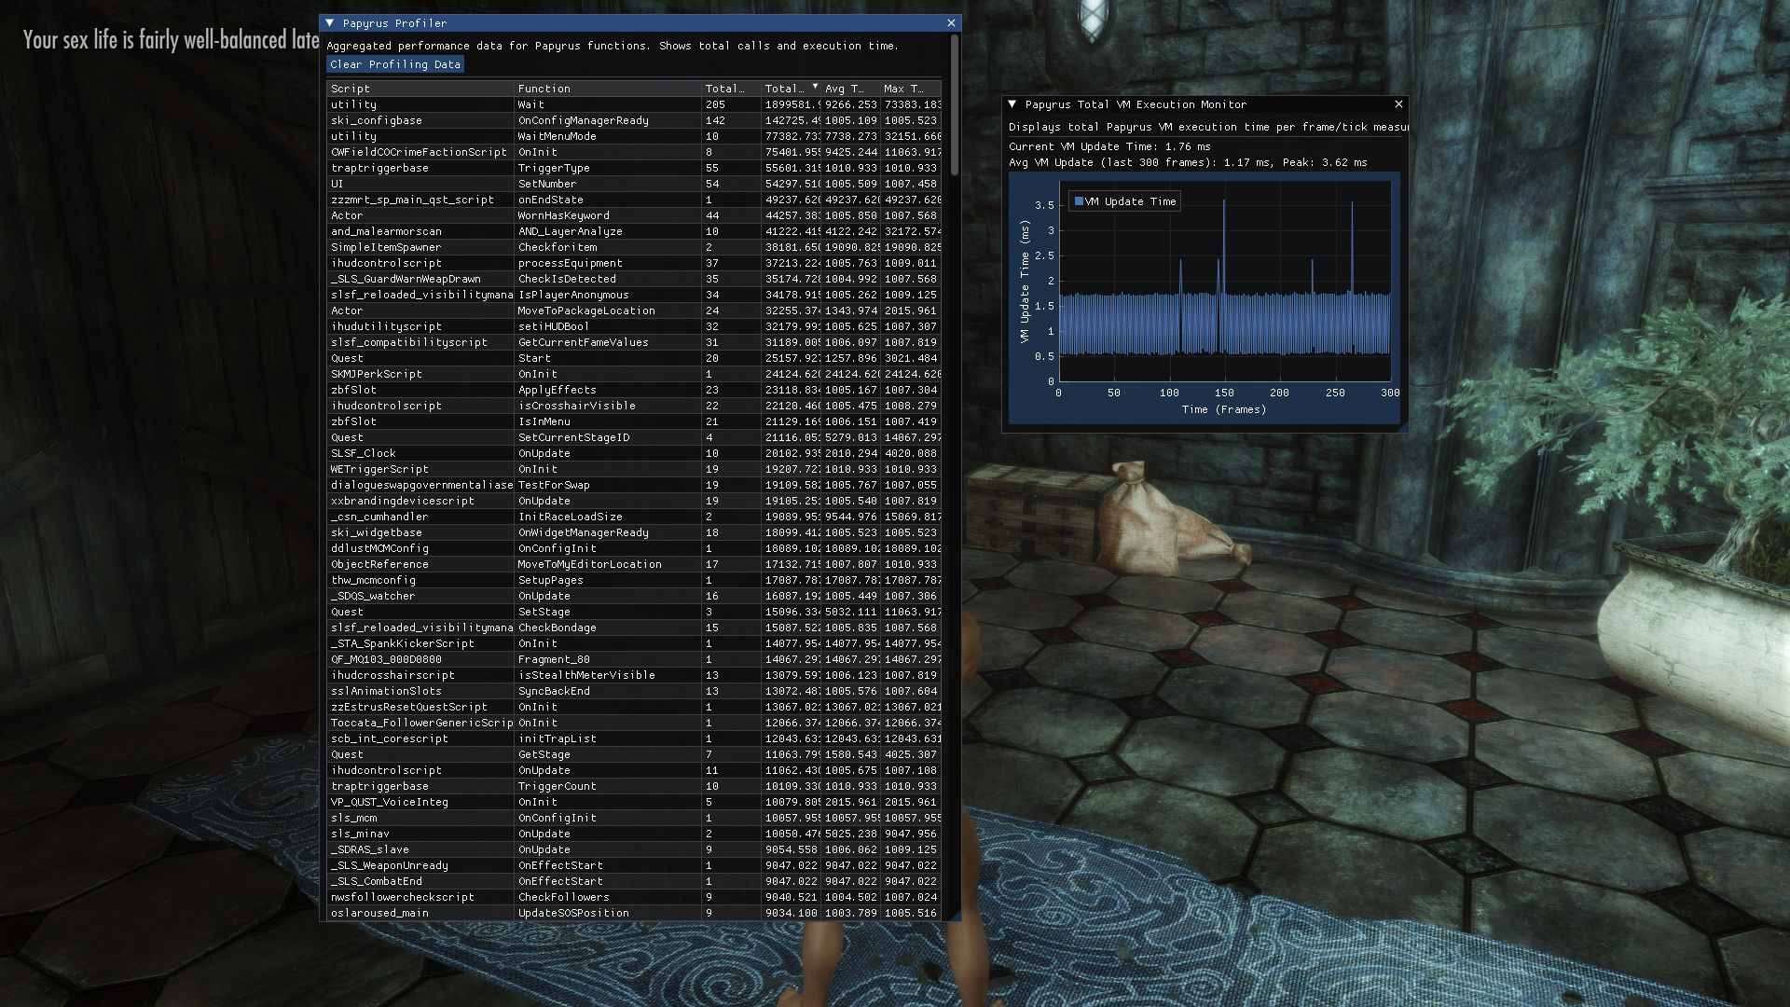Close the Papyrus Profiler window

click(x=951, y=23)
